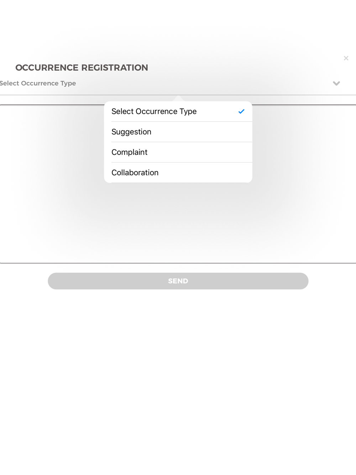Click the disabled SEND button
The width and height of the screenshot is (356, 475).
coord(178,281)
